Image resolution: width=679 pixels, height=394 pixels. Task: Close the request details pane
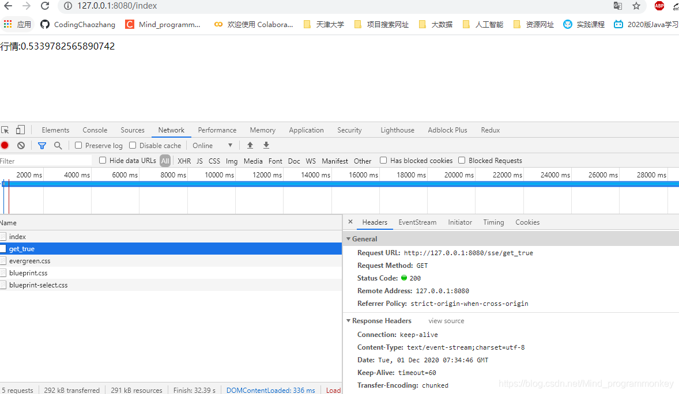tap(350, 222)
